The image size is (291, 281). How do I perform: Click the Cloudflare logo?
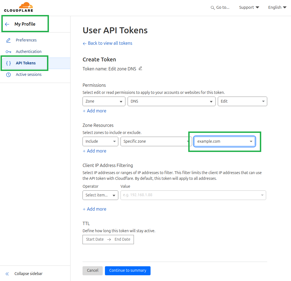pos(18,7)
